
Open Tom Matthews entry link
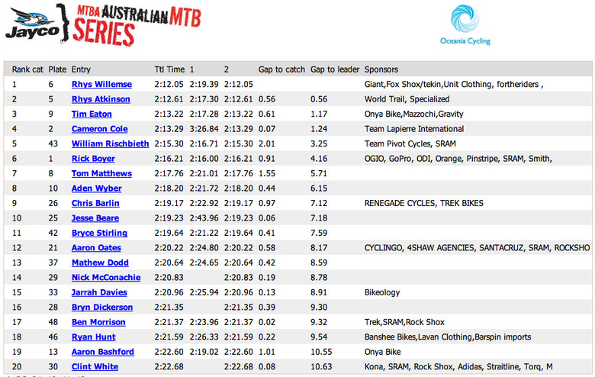(x=101, y=173)
